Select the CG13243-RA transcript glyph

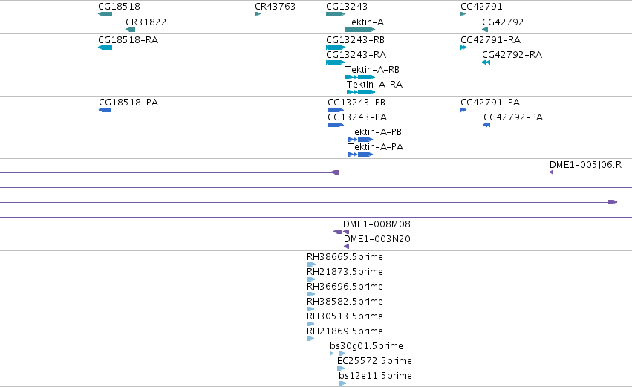coord(336,62)
